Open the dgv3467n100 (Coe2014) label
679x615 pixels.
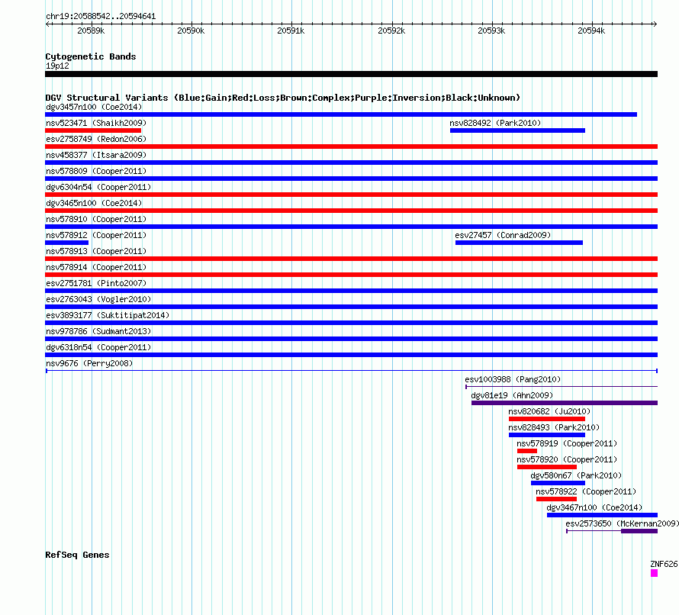click(x=594, y=507)
